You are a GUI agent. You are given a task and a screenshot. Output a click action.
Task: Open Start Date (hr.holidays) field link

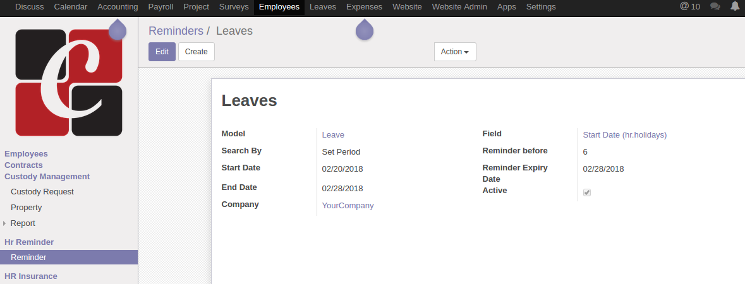[624, 134]
